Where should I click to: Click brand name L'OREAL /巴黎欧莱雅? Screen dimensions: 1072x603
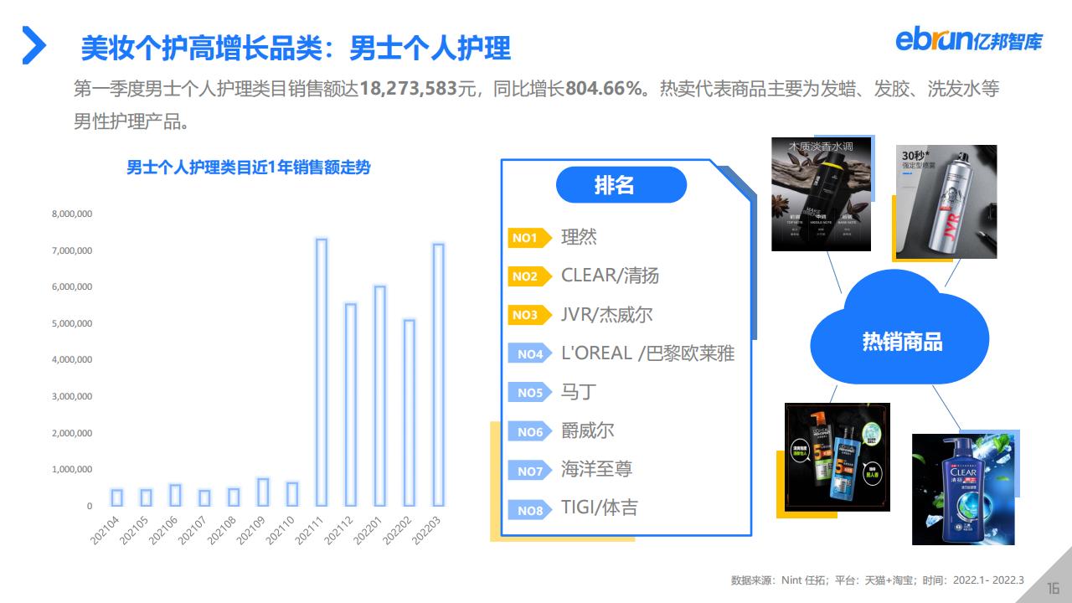[647, 353]
